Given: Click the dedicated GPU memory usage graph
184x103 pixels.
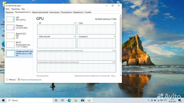Looking at the screenshot, I should (x=76, y=56).
